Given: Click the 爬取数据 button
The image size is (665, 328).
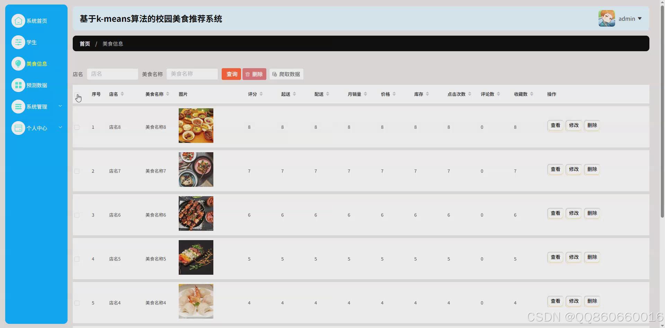Looking at the screenshot, I should click(x=286, y=74).
